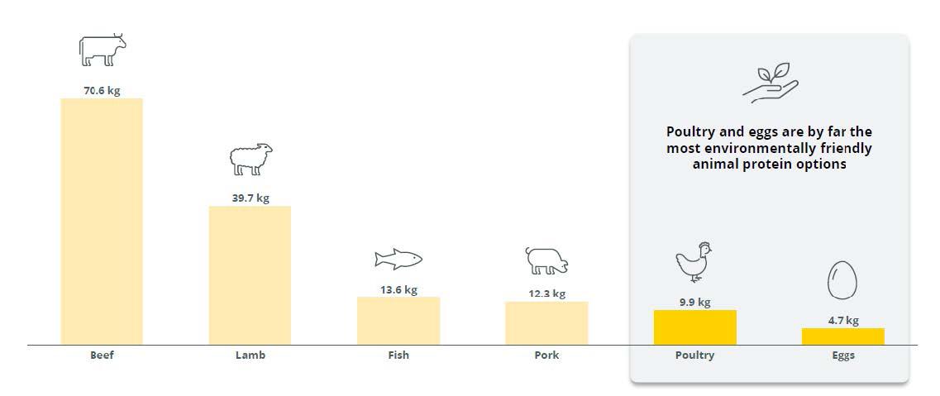Select the Poultry axis label

[694, 355]
